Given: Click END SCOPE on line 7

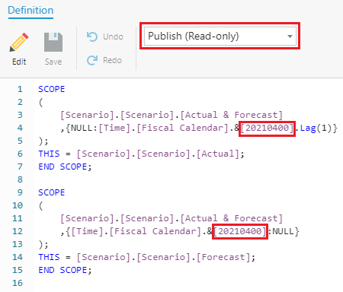Looking at the screenshot, I should (63, 167).
